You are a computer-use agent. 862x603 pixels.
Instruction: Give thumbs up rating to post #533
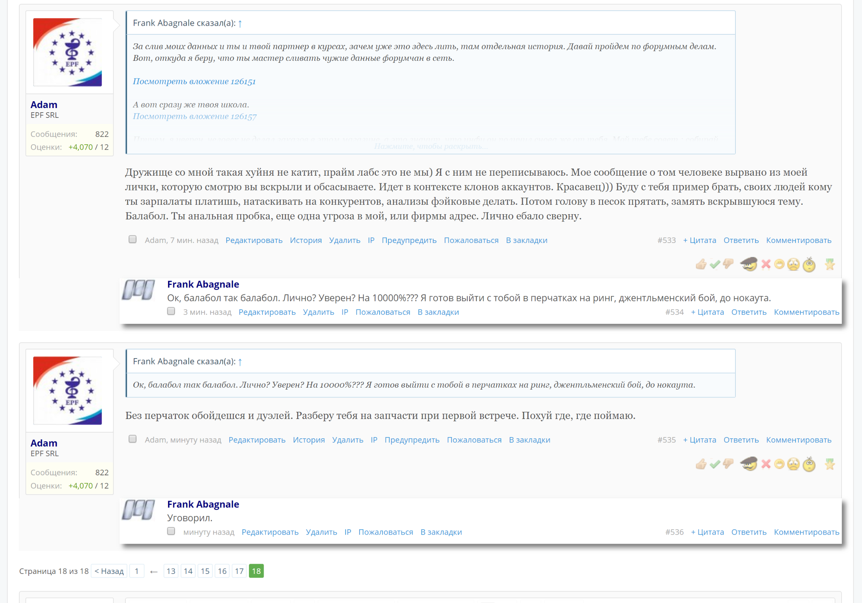pos(701,264)
